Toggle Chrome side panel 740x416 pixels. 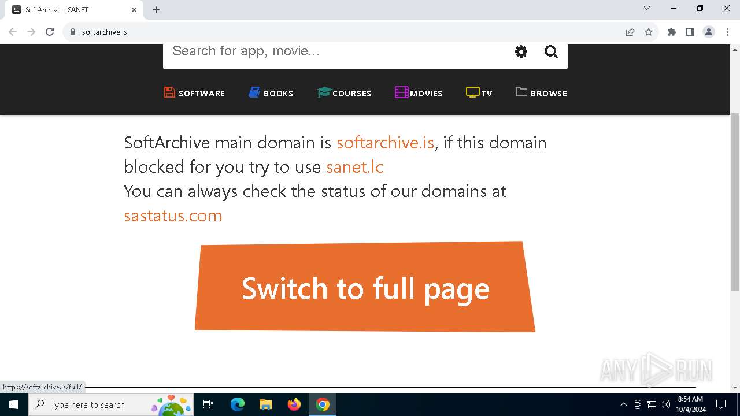(x=690, y=32)
